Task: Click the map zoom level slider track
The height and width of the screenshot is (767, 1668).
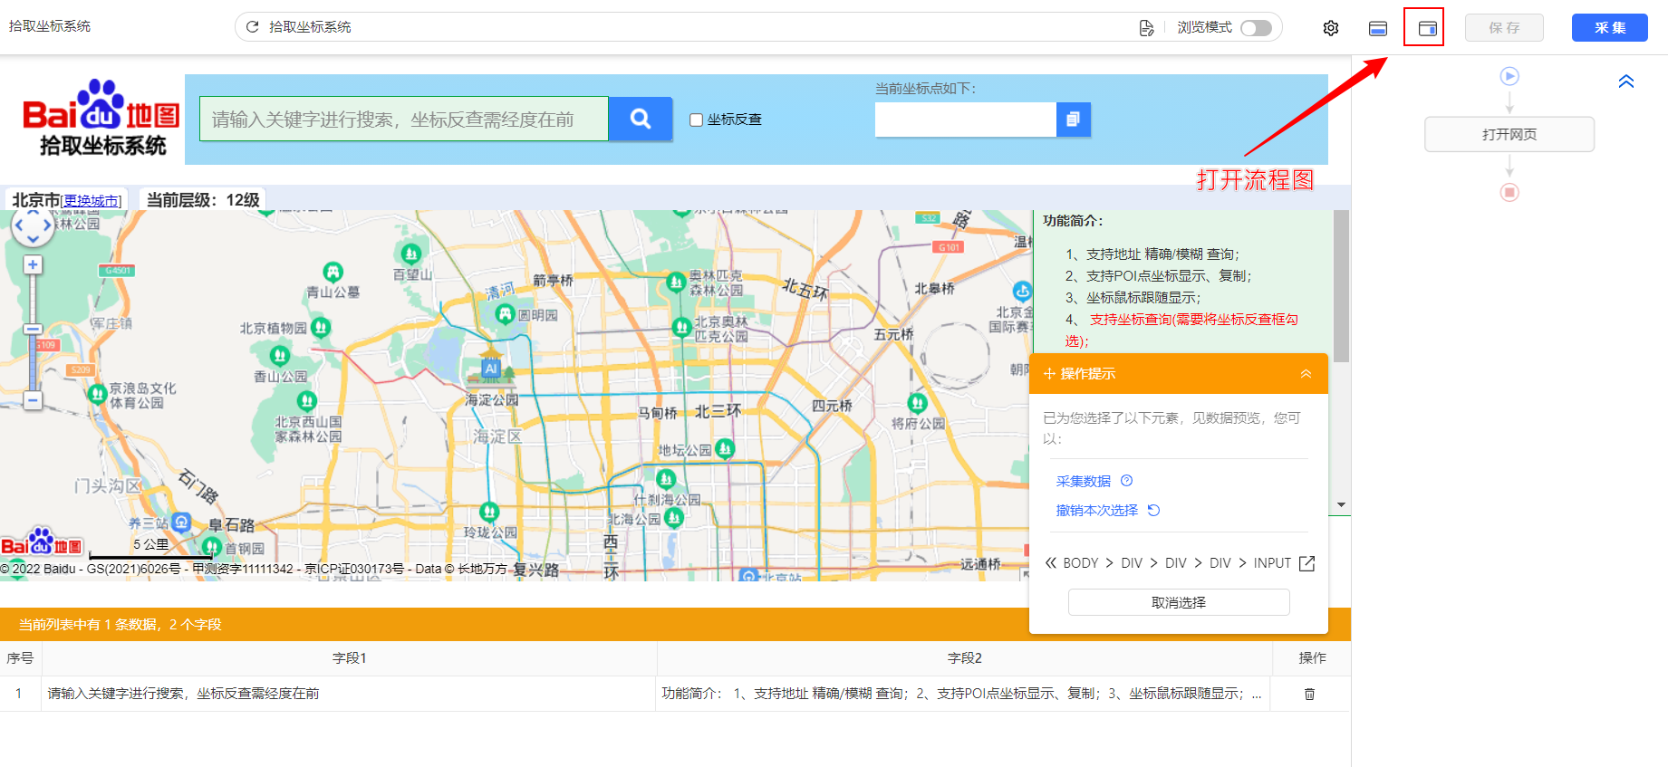Action: tap(33, 332)
